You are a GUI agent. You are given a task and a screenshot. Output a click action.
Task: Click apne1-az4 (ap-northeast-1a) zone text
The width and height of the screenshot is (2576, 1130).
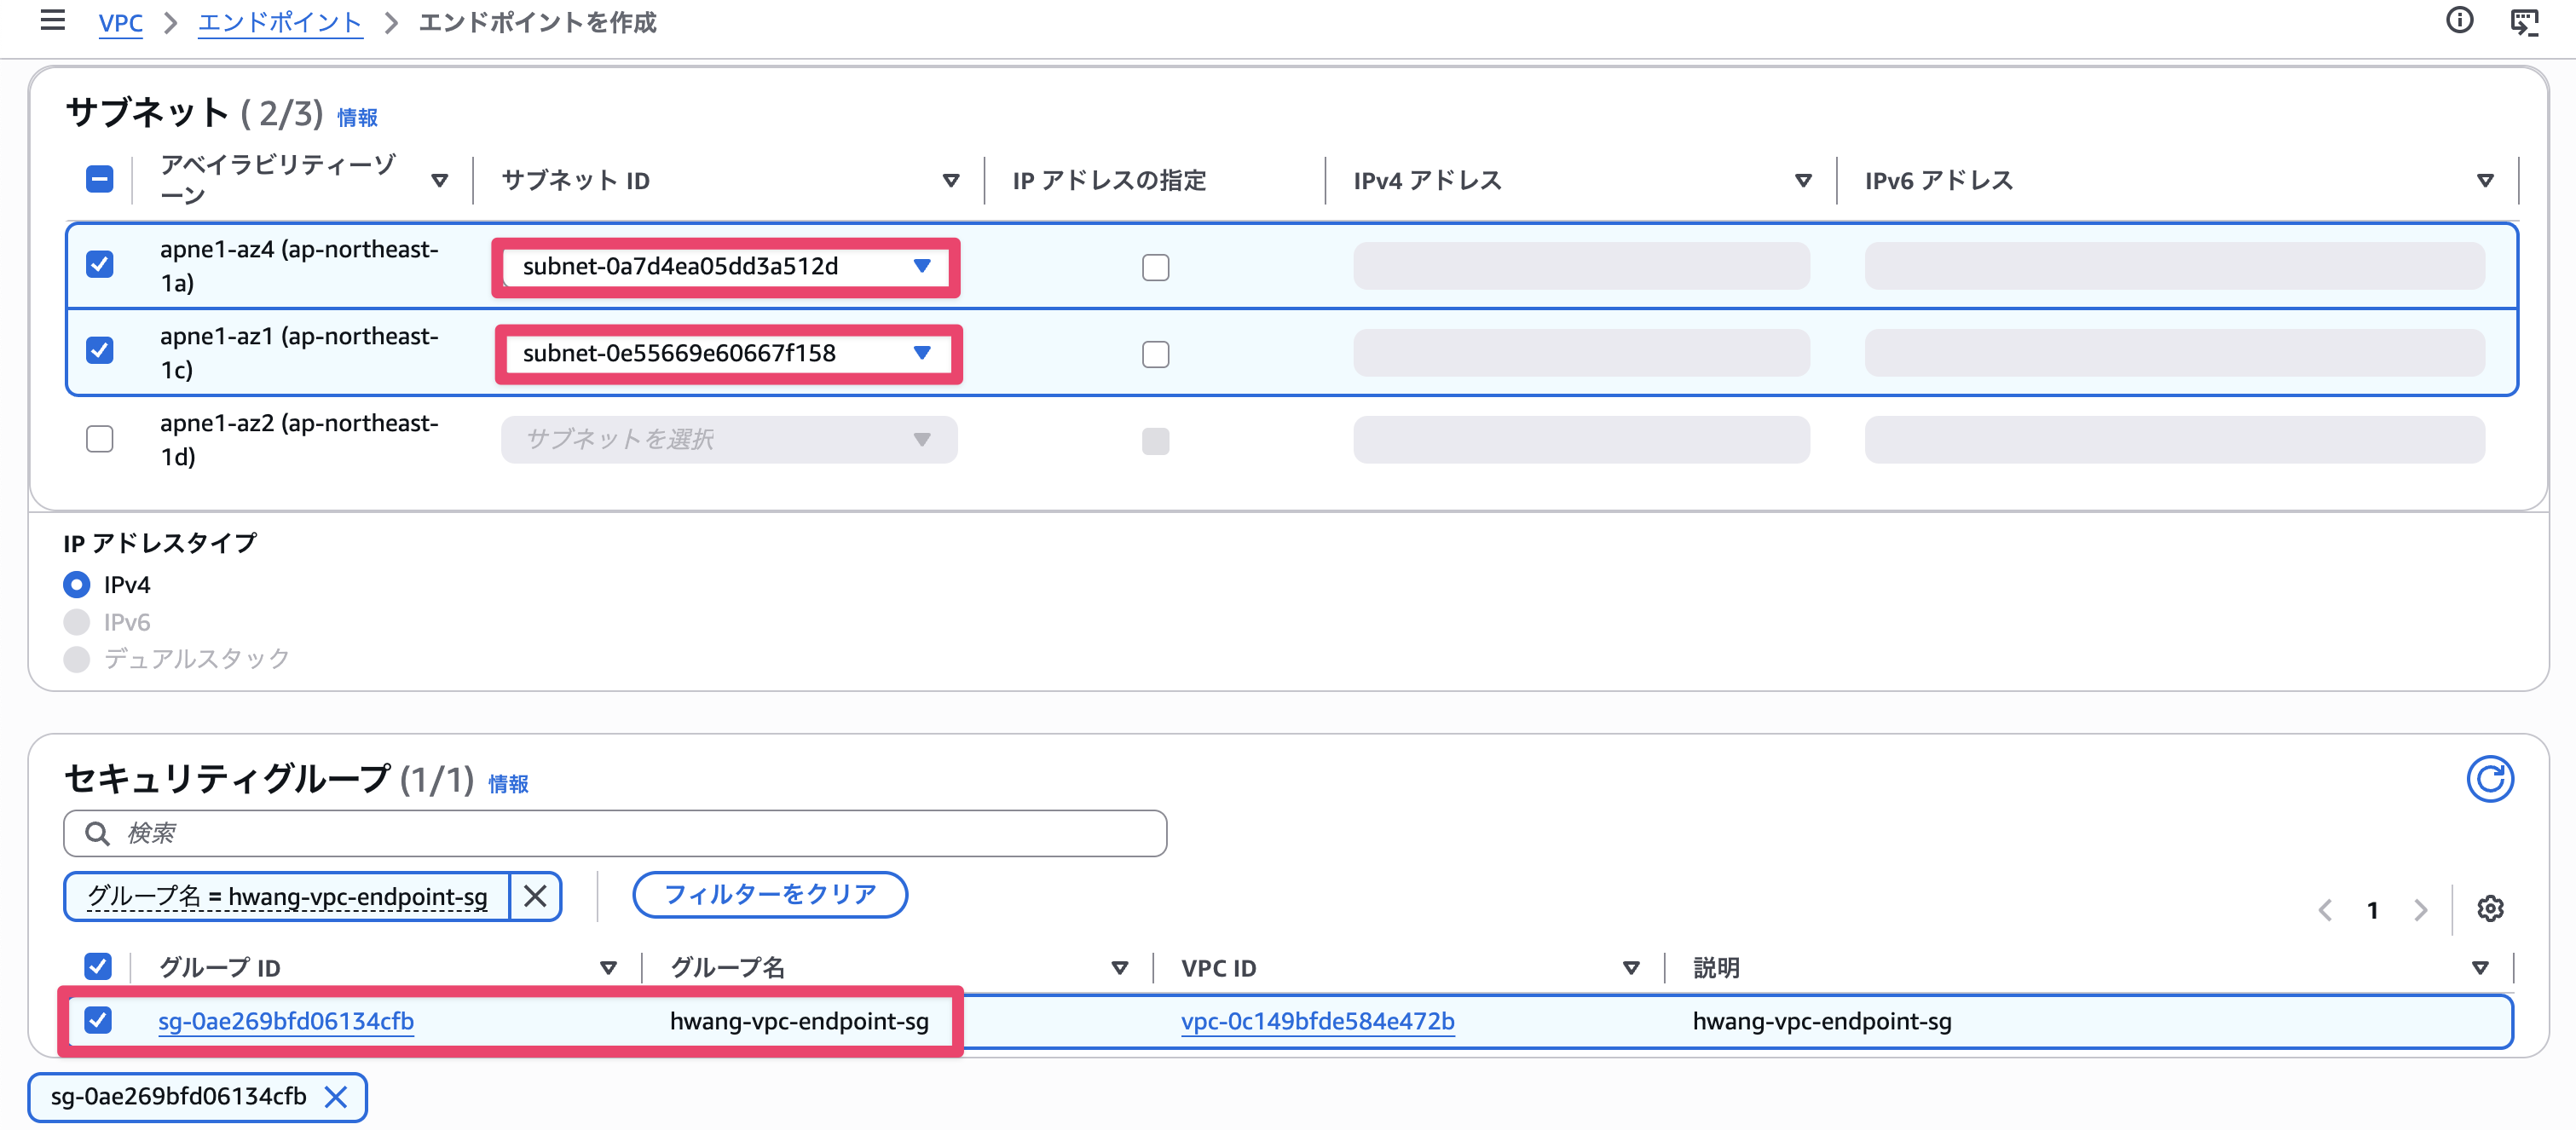(299, 266)
